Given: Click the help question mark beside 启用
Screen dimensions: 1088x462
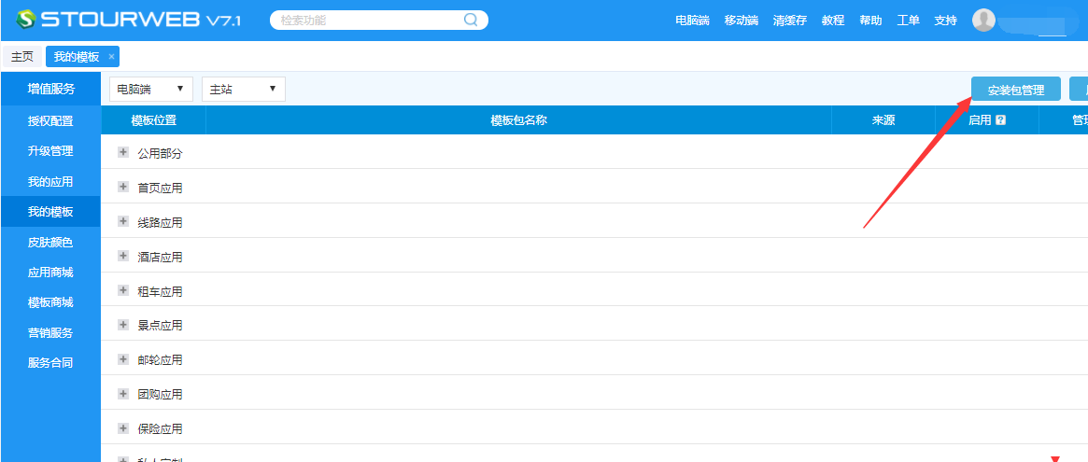Looking at the screenshot, I should 1000,120.
